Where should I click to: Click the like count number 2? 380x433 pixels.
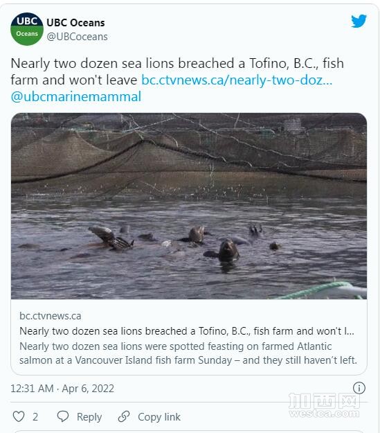[35, 416]
